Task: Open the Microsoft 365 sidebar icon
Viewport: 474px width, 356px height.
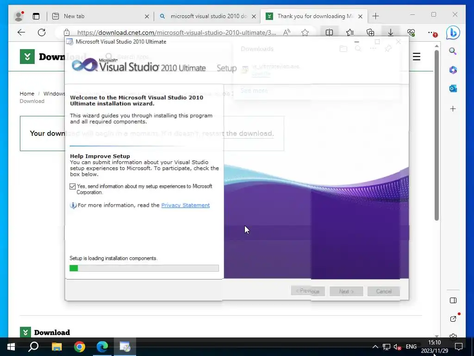Action: coord(453,70)
